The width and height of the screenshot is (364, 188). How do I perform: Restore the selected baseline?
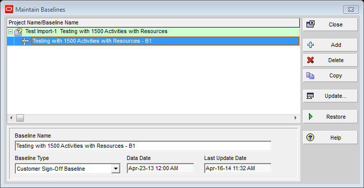pyautogui.click(x=330, y=117)
